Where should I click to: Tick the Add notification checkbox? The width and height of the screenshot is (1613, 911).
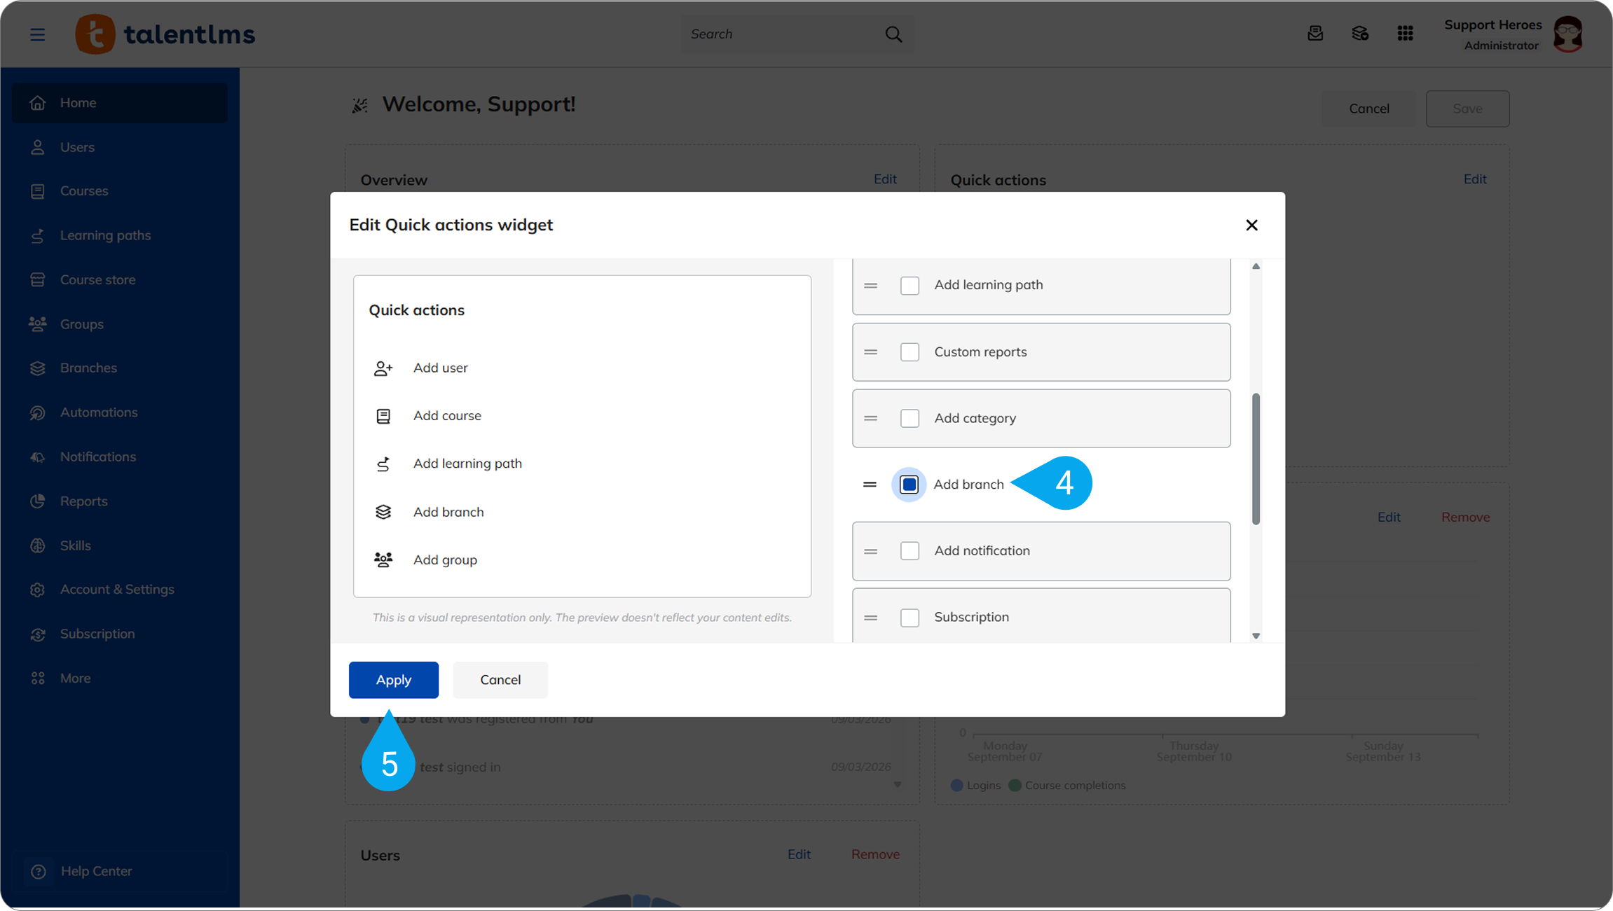(910, 551)
